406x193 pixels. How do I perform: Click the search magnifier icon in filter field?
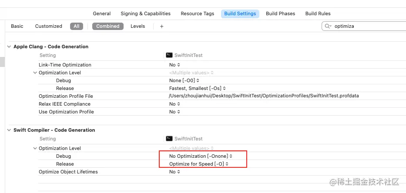[328, 26]
